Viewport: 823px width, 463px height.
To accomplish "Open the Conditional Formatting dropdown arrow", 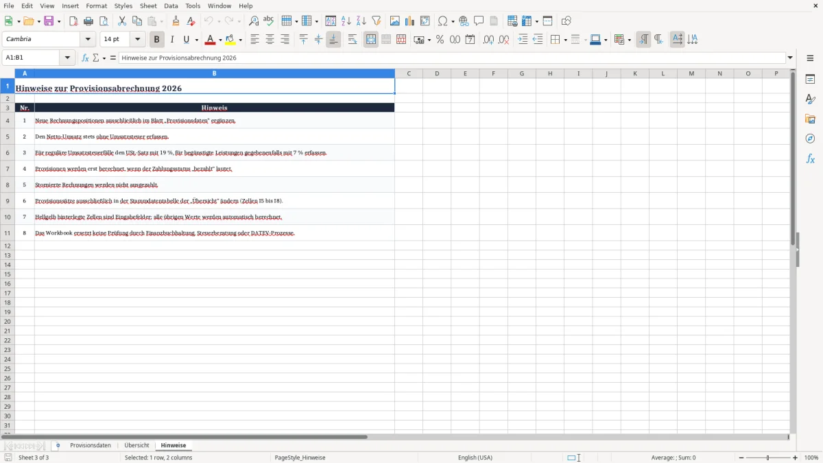I will coord(630,40).
